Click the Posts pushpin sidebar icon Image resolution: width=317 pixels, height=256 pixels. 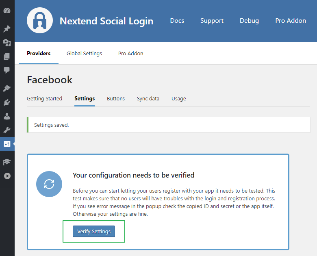7,29
